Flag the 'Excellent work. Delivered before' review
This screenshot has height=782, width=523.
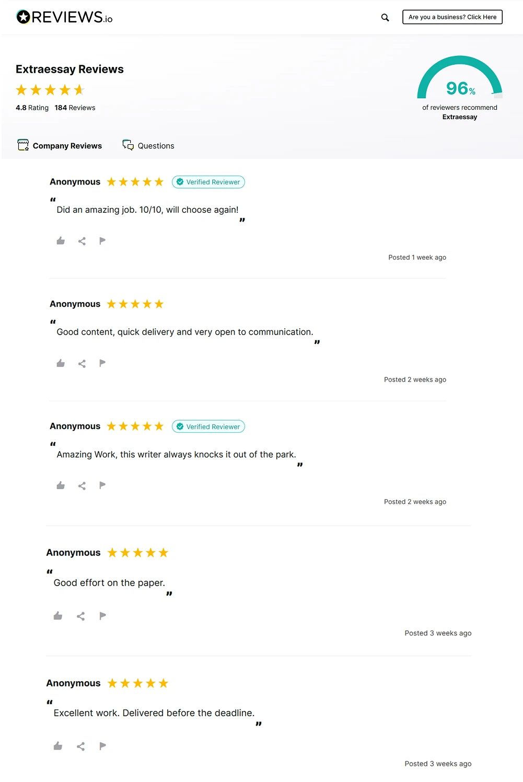tap(103, 746)
